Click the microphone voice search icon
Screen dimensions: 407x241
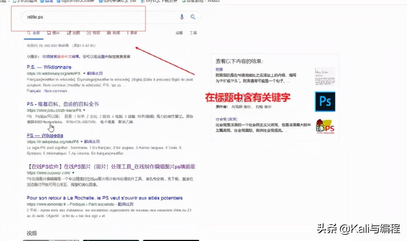point(182,17)
